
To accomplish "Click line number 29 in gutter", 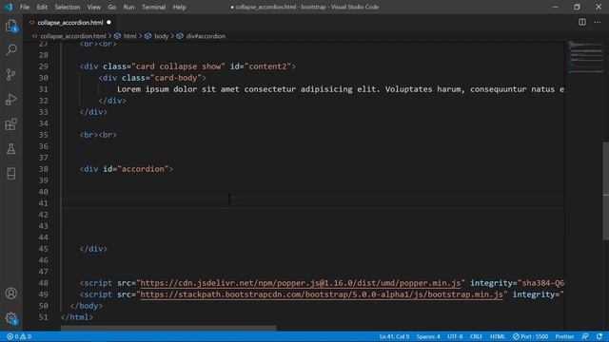I will (44, 66).
